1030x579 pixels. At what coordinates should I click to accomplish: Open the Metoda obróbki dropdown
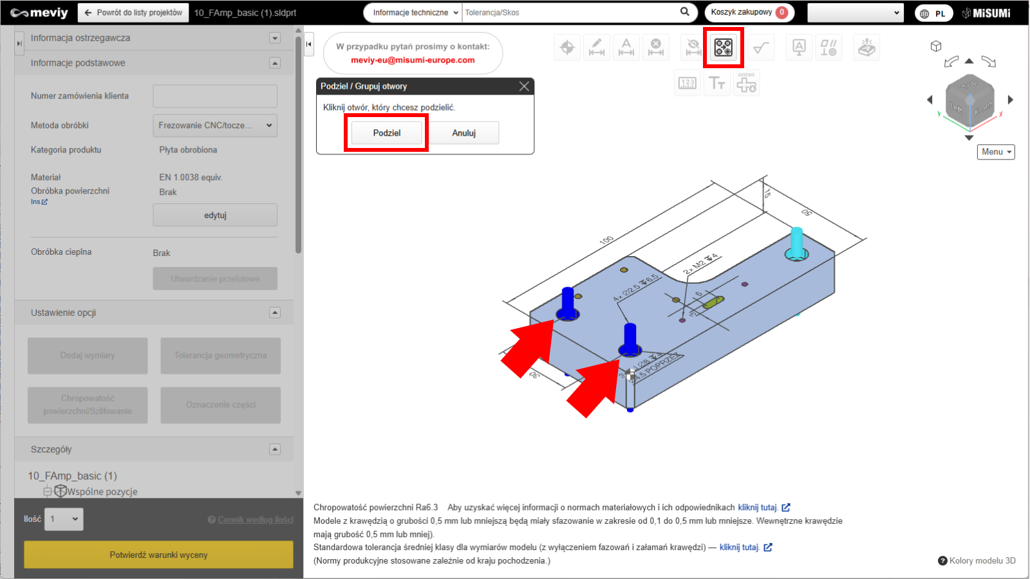tap(215, 125)
